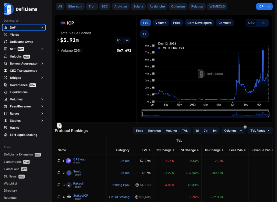Expand the DeFi sidebar submenu chevron

[42, 27]
